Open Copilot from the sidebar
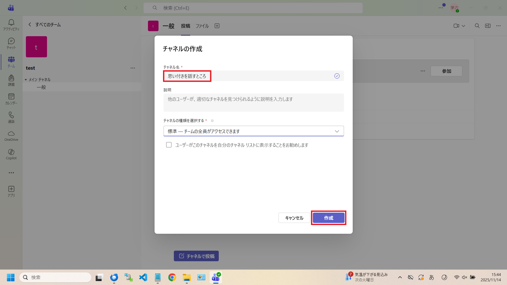 (x=11, y=154)
